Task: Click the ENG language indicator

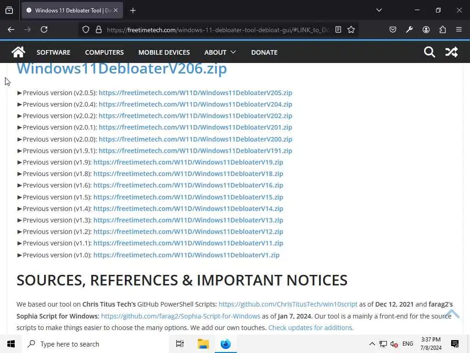Action: tap(408, 344)
